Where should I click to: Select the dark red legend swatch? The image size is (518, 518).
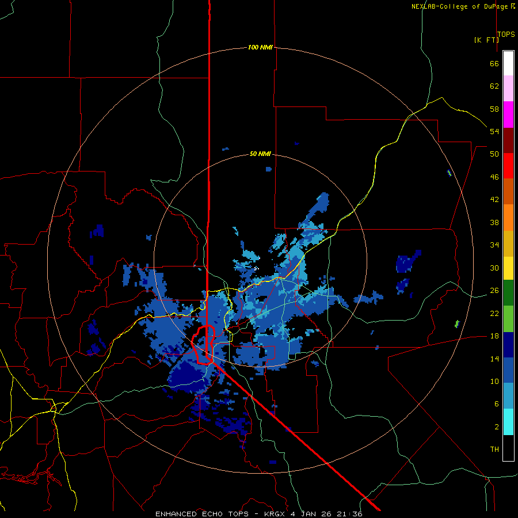508,140
